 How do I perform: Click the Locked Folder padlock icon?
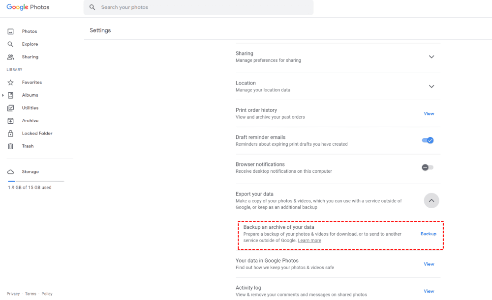[x=10, y=134]
